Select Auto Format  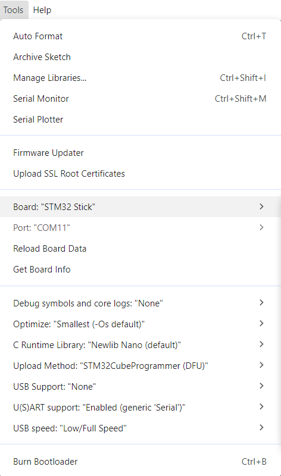tap(140, 36)
